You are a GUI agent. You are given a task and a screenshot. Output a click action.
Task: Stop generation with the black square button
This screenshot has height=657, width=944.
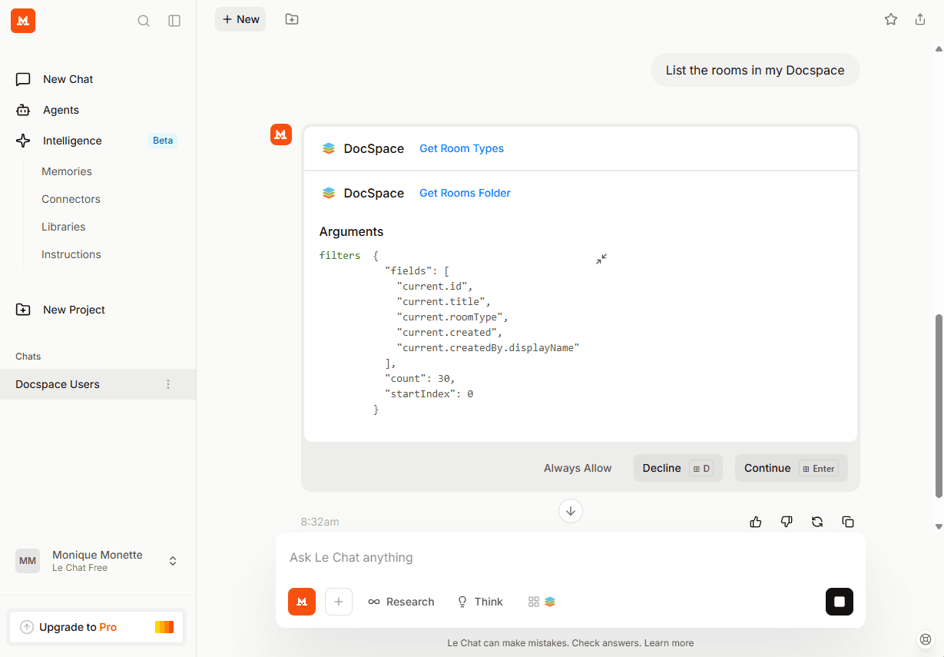840,602
